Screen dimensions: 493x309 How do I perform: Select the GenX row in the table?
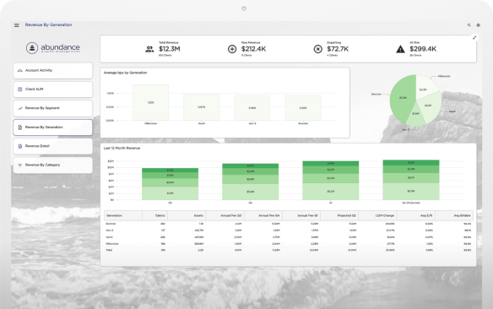(289, 237)
